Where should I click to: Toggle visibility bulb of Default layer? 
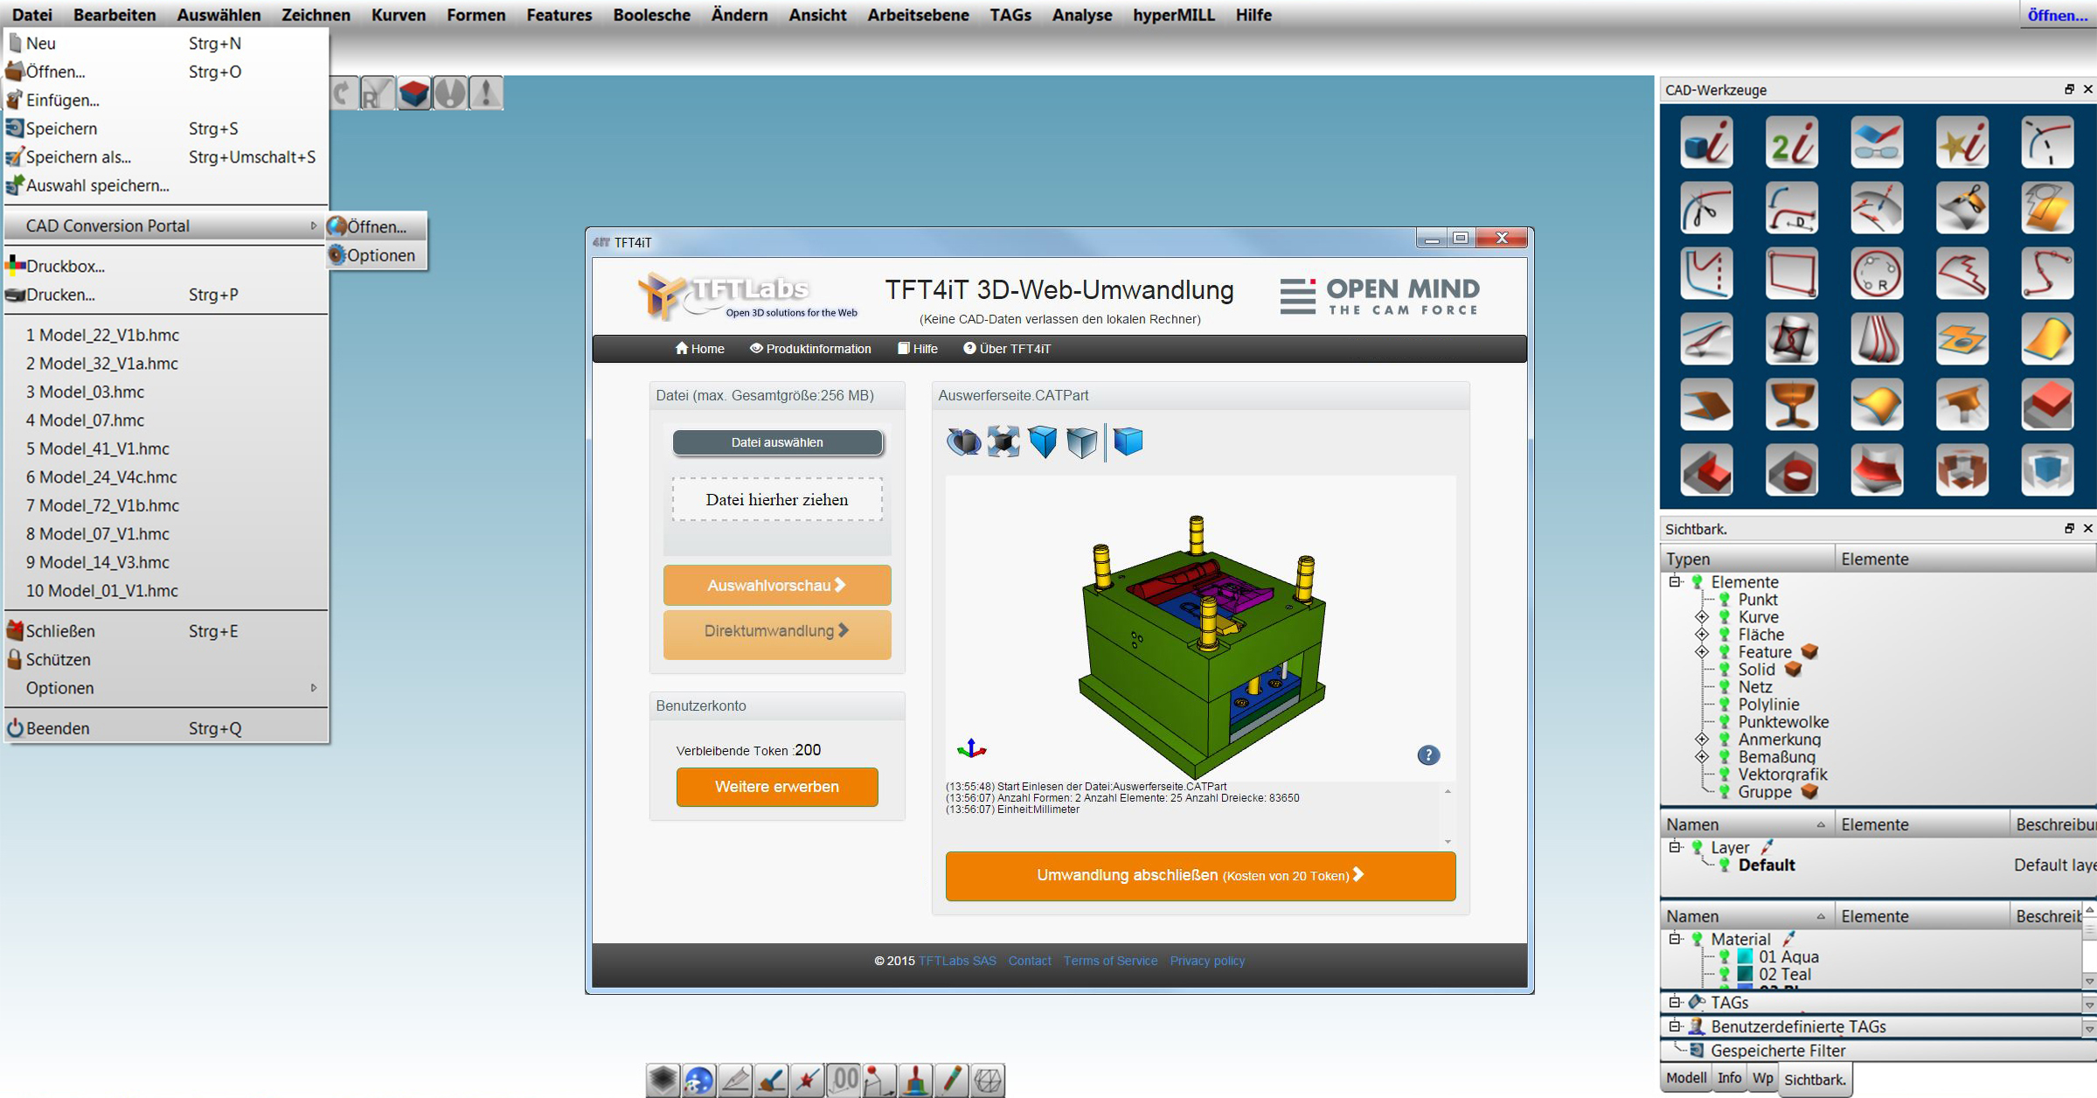click(1724, 865)
